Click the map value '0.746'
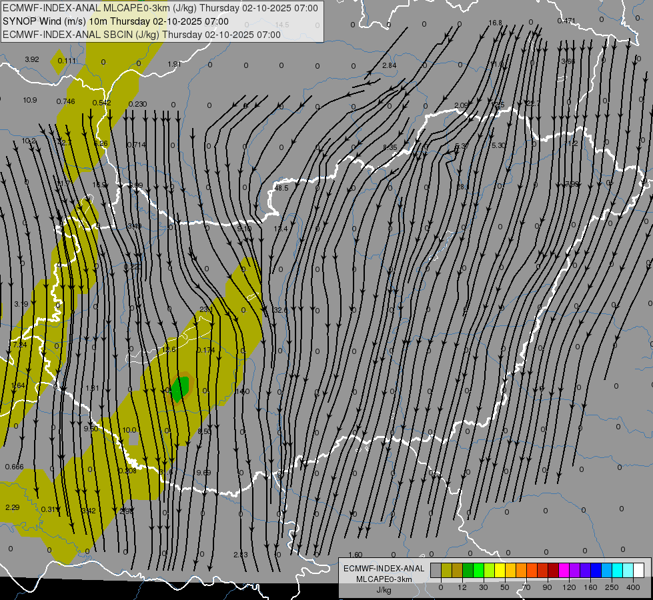The height and width of the screenshot is (600, 653). coord(66,101)
